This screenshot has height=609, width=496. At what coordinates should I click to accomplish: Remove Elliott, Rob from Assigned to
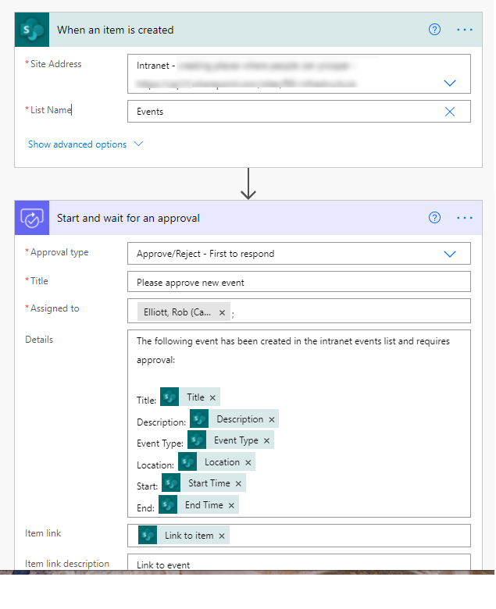[x=222, y=312]
